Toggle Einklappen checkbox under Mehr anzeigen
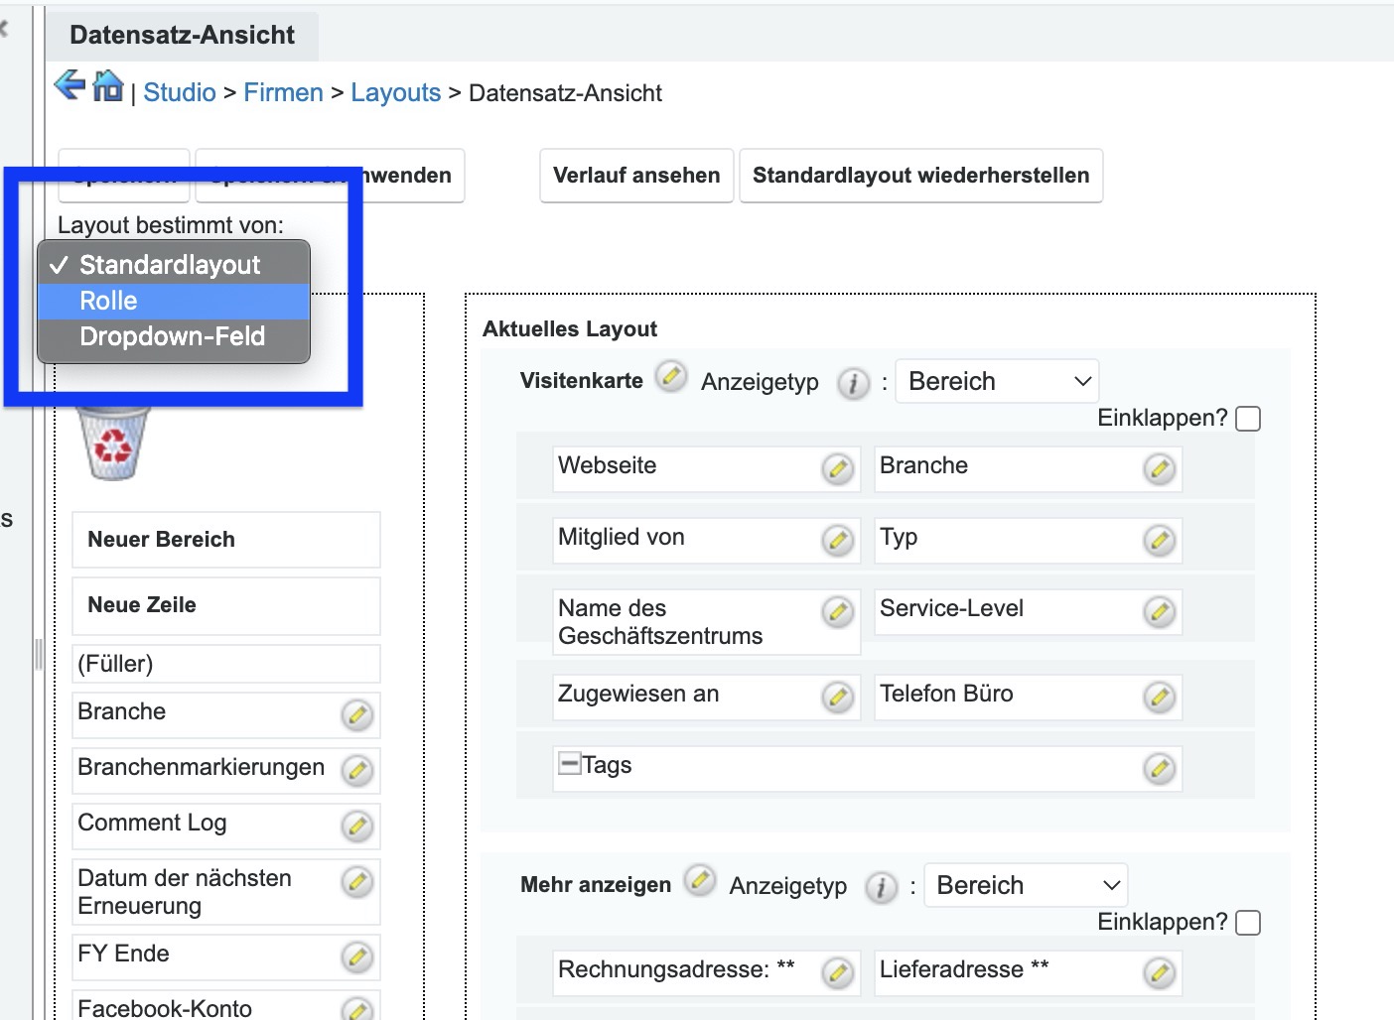This screenshot has height=1020, width=1394. tap(1248, 923)
